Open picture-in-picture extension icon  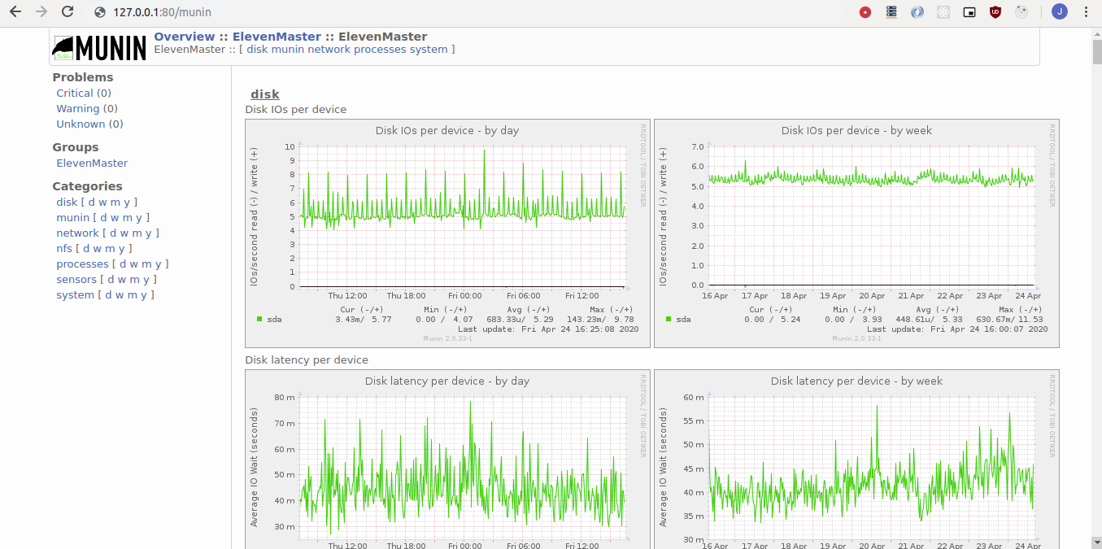pyautogui.click(x=969, y=12)
